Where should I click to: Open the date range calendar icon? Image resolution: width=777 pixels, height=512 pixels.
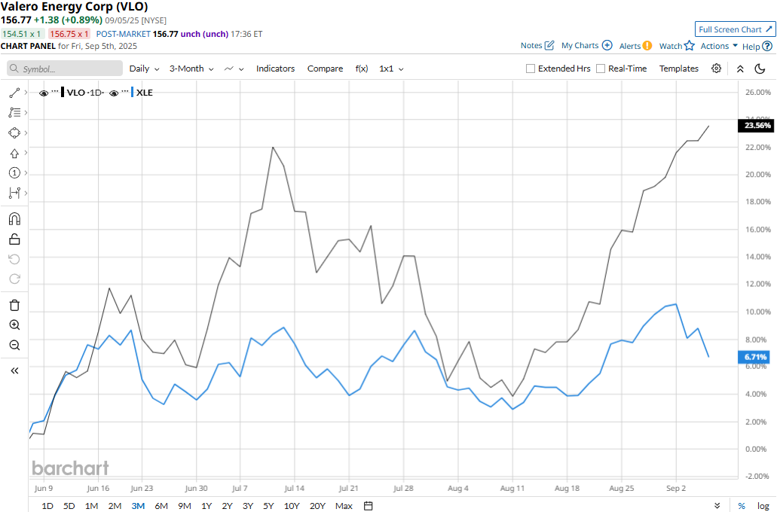368,505
